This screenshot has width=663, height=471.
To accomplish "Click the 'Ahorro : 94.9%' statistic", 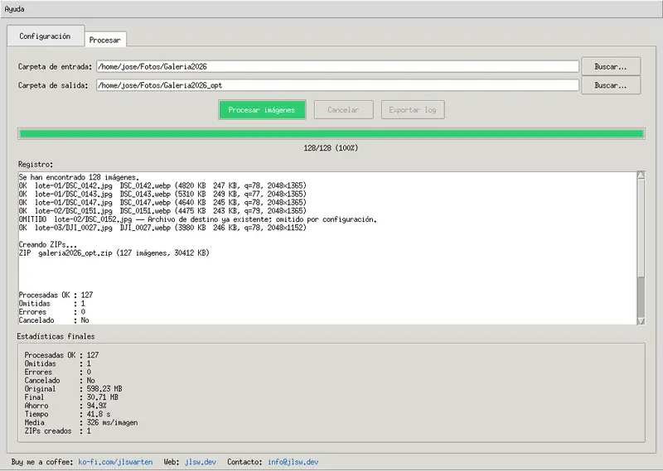I will pyautogui.click(x=65, y=406).
